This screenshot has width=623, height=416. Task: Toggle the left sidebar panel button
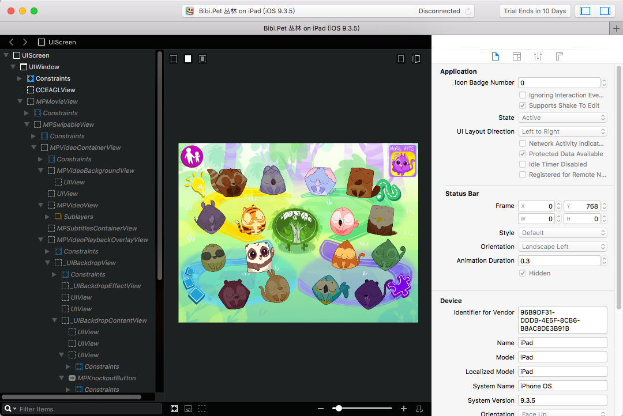pos(585,11)
